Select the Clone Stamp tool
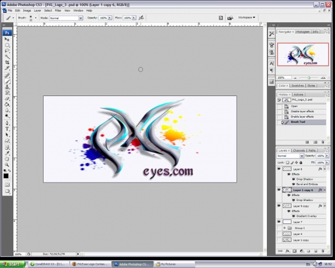The height and width of the screenshot is (268, 335). tap(7, 87)
